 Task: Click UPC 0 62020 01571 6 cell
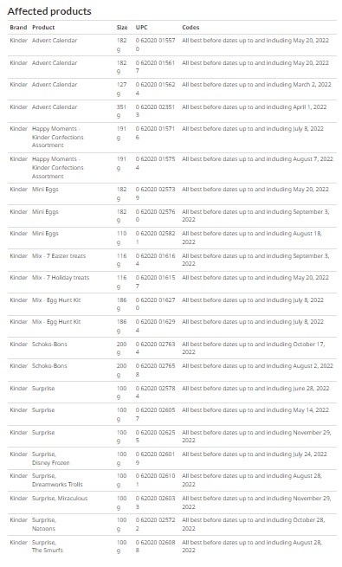[x=156, y=133]
